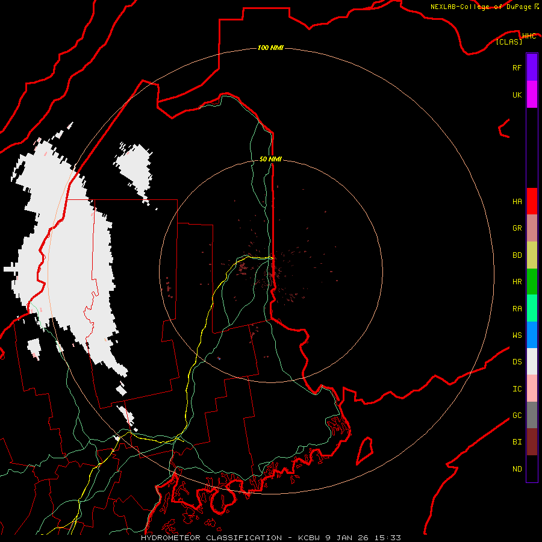Click the IC pink legend swatch
542x542 pixels.
532,388
